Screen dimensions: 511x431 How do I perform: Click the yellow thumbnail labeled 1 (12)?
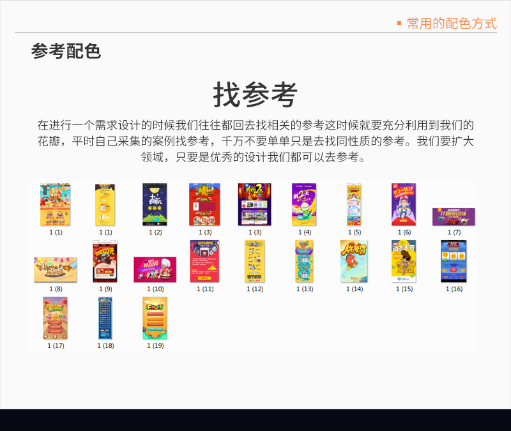pyautogui.click(x=254, y=261)
